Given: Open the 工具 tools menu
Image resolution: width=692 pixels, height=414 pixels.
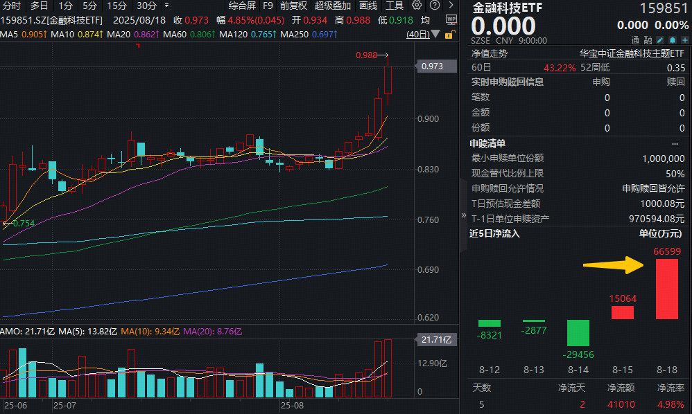Looking at the screenshot, I should click(395, 5).
